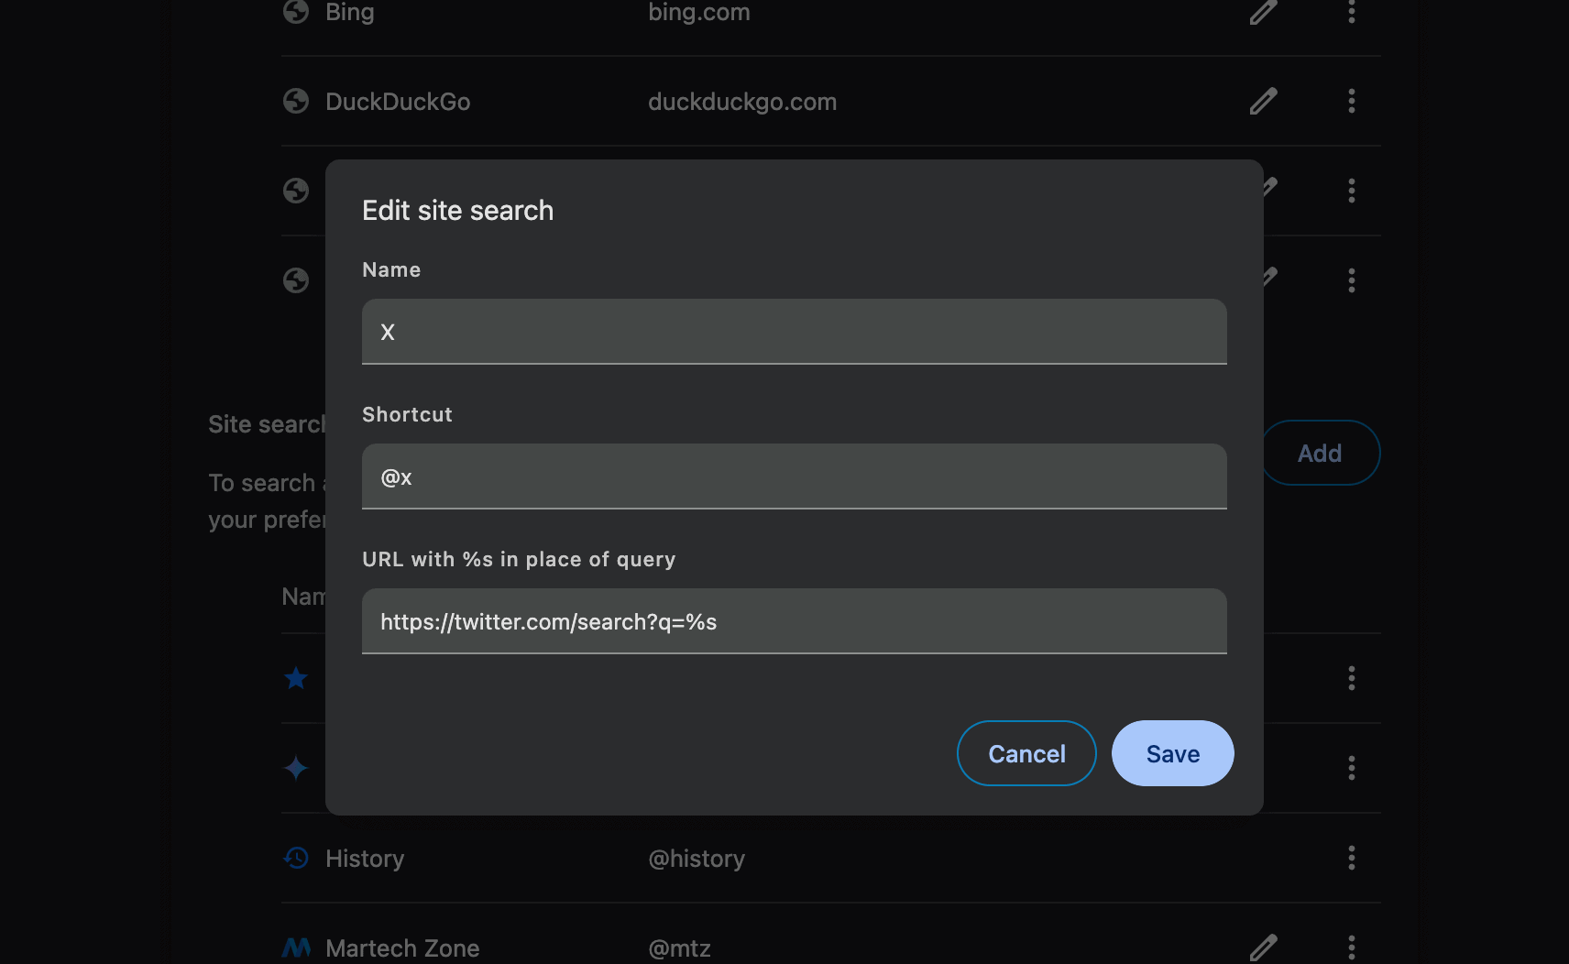
Task: Save the edited site search
Action: coord(1172,753)
